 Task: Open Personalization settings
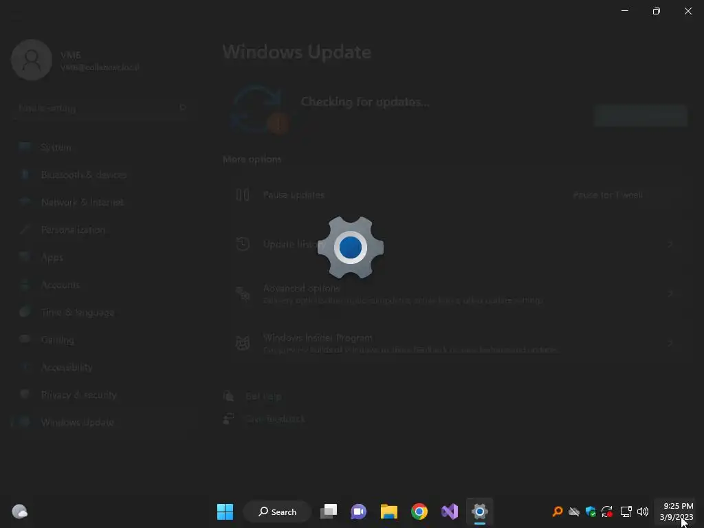[103, 230]
